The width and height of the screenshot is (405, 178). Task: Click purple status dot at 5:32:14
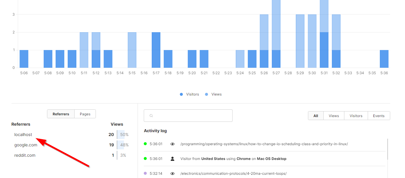tap(145, 174)
